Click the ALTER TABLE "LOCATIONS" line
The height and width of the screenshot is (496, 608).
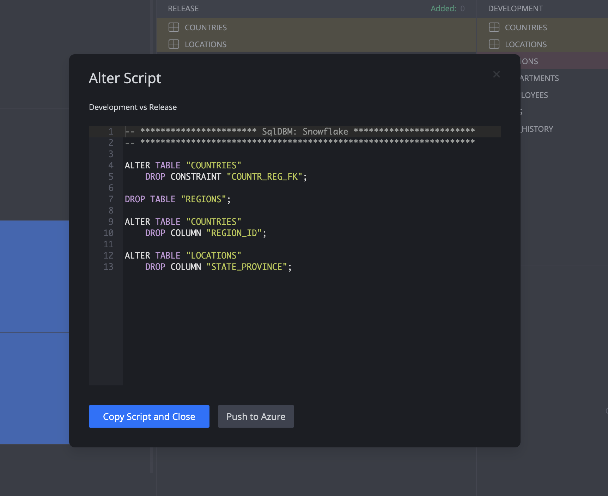pos(182,255)
